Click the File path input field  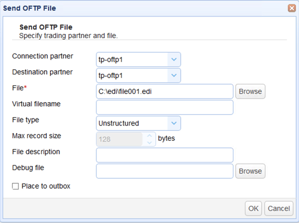click(x=165, y=91)
